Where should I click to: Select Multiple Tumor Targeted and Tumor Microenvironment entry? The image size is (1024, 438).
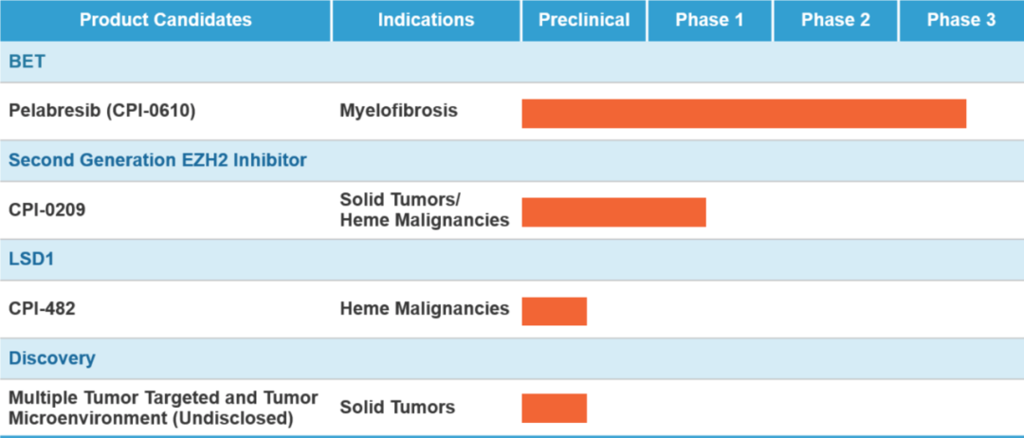coord(163,408)
